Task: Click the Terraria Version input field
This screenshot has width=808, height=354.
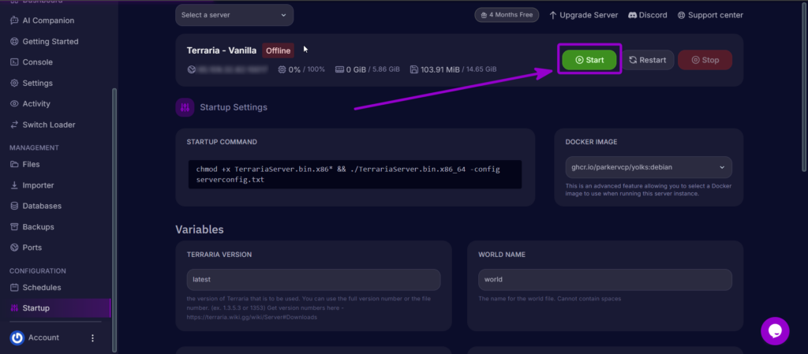Action: (313, 279)
